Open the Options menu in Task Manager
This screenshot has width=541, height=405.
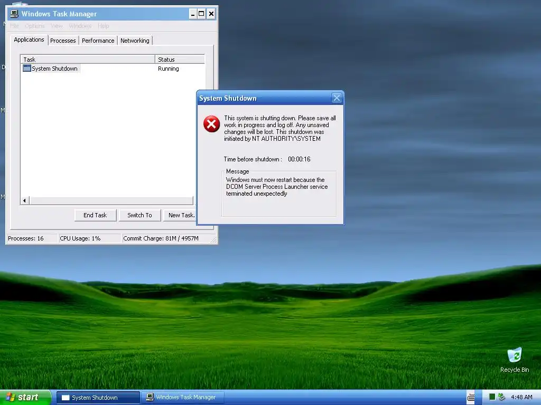coord(35,26)
